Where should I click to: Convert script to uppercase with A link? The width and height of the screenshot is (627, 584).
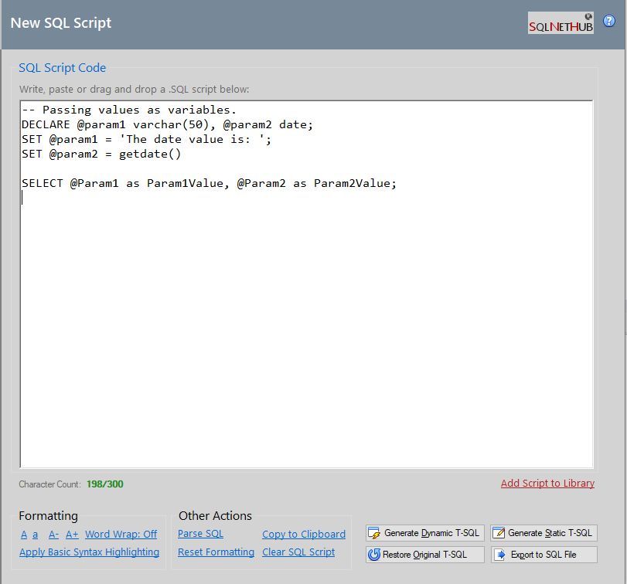click(x=24, y=534)
